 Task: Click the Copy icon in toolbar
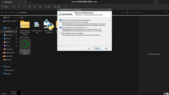[19, 7]
